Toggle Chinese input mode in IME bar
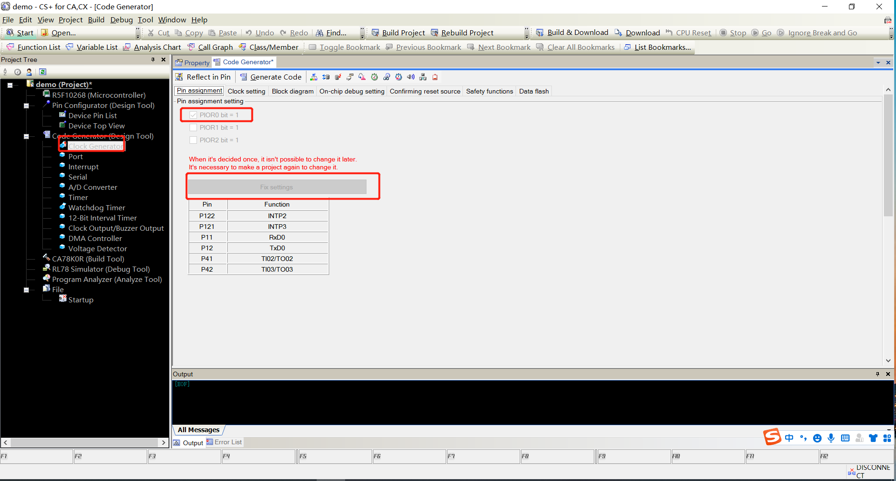The width and height of the screenshot is (896, 481). coord(789,438)
